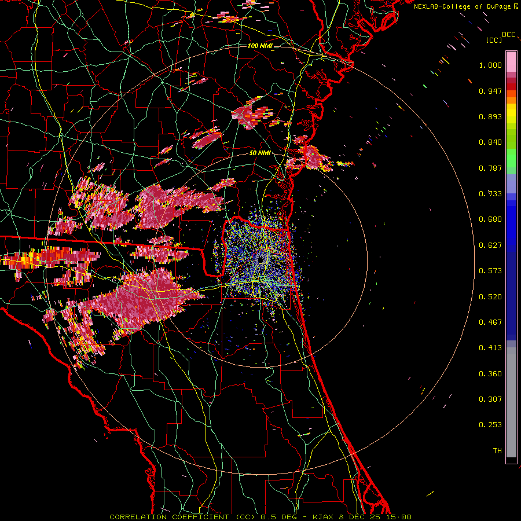This screenshot has width=521, height=521.
Task: Click the "1.000" scale value
Action: click(x=490, y=65)
